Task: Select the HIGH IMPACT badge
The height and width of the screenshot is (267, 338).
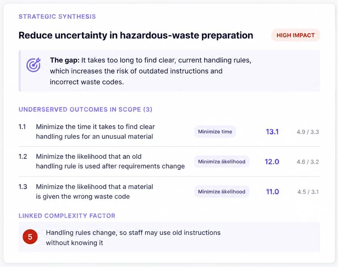Action: (x=295, y=35)
